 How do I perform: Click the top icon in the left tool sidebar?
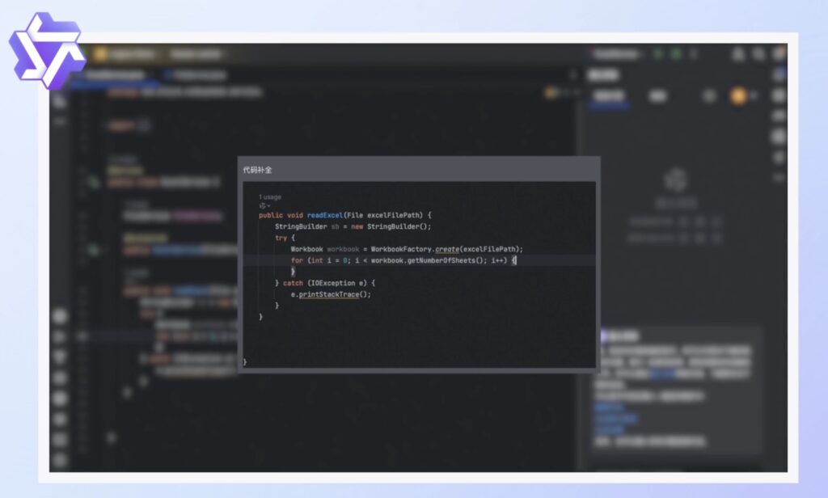60,100
